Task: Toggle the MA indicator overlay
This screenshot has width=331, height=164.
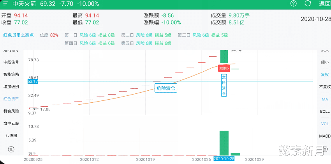Action: coord(325,99)
